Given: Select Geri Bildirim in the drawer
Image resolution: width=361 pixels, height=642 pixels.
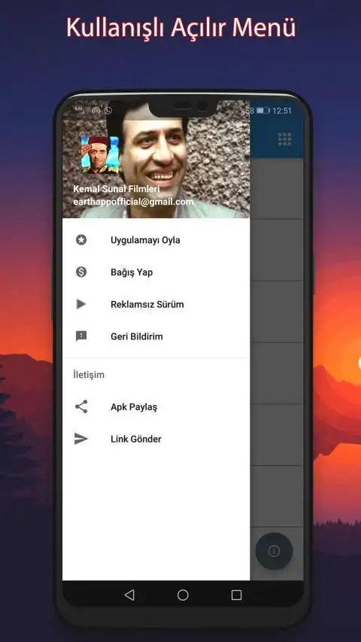Looking at the screenshot, I should coord(156,336).
